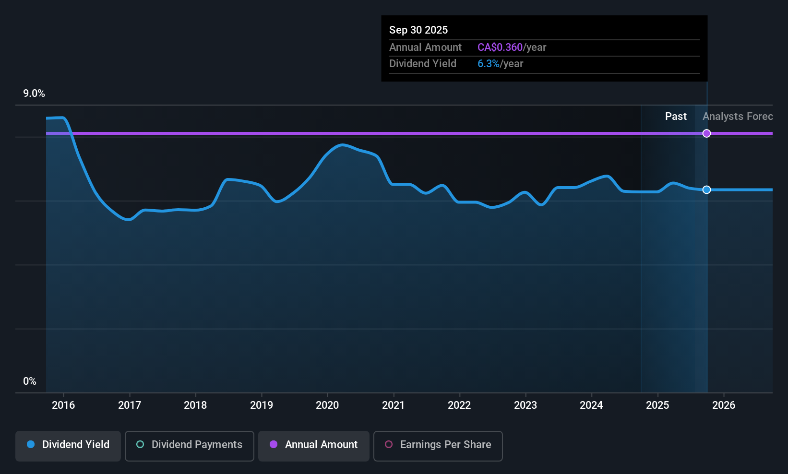Click the tooltip's Annual Amount label
Image resolution: width=788 pixels, height=474 pixels.
click(x=425, y=47)
